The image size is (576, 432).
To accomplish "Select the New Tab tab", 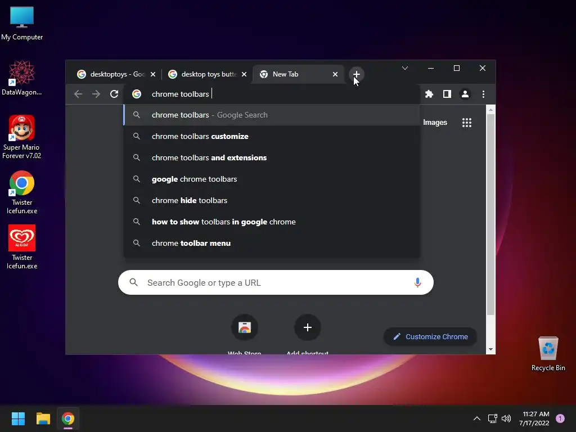I will tap(298, 74).
